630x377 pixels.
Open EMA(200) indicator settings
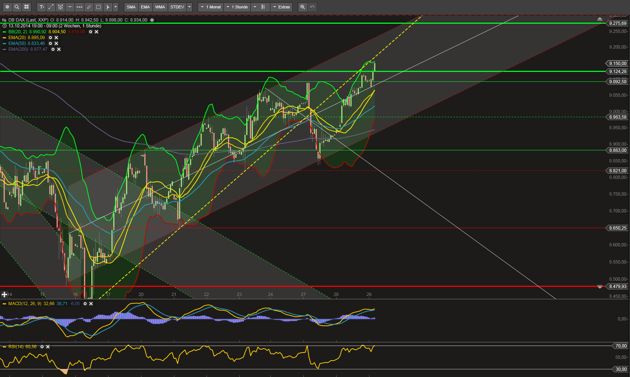coord(53,49)
